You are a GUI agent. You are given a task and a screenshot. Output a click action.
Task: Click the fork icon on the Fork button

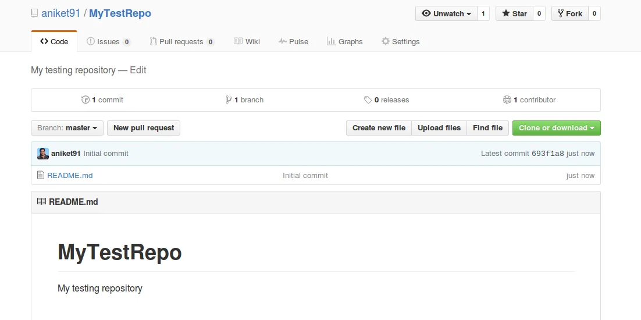[561, 13]
